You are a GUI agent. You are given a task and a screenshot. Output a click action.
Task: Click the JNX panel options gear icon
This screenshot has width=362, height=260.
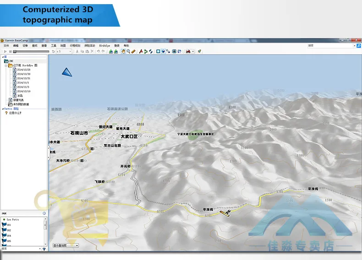tap(44, 213)
